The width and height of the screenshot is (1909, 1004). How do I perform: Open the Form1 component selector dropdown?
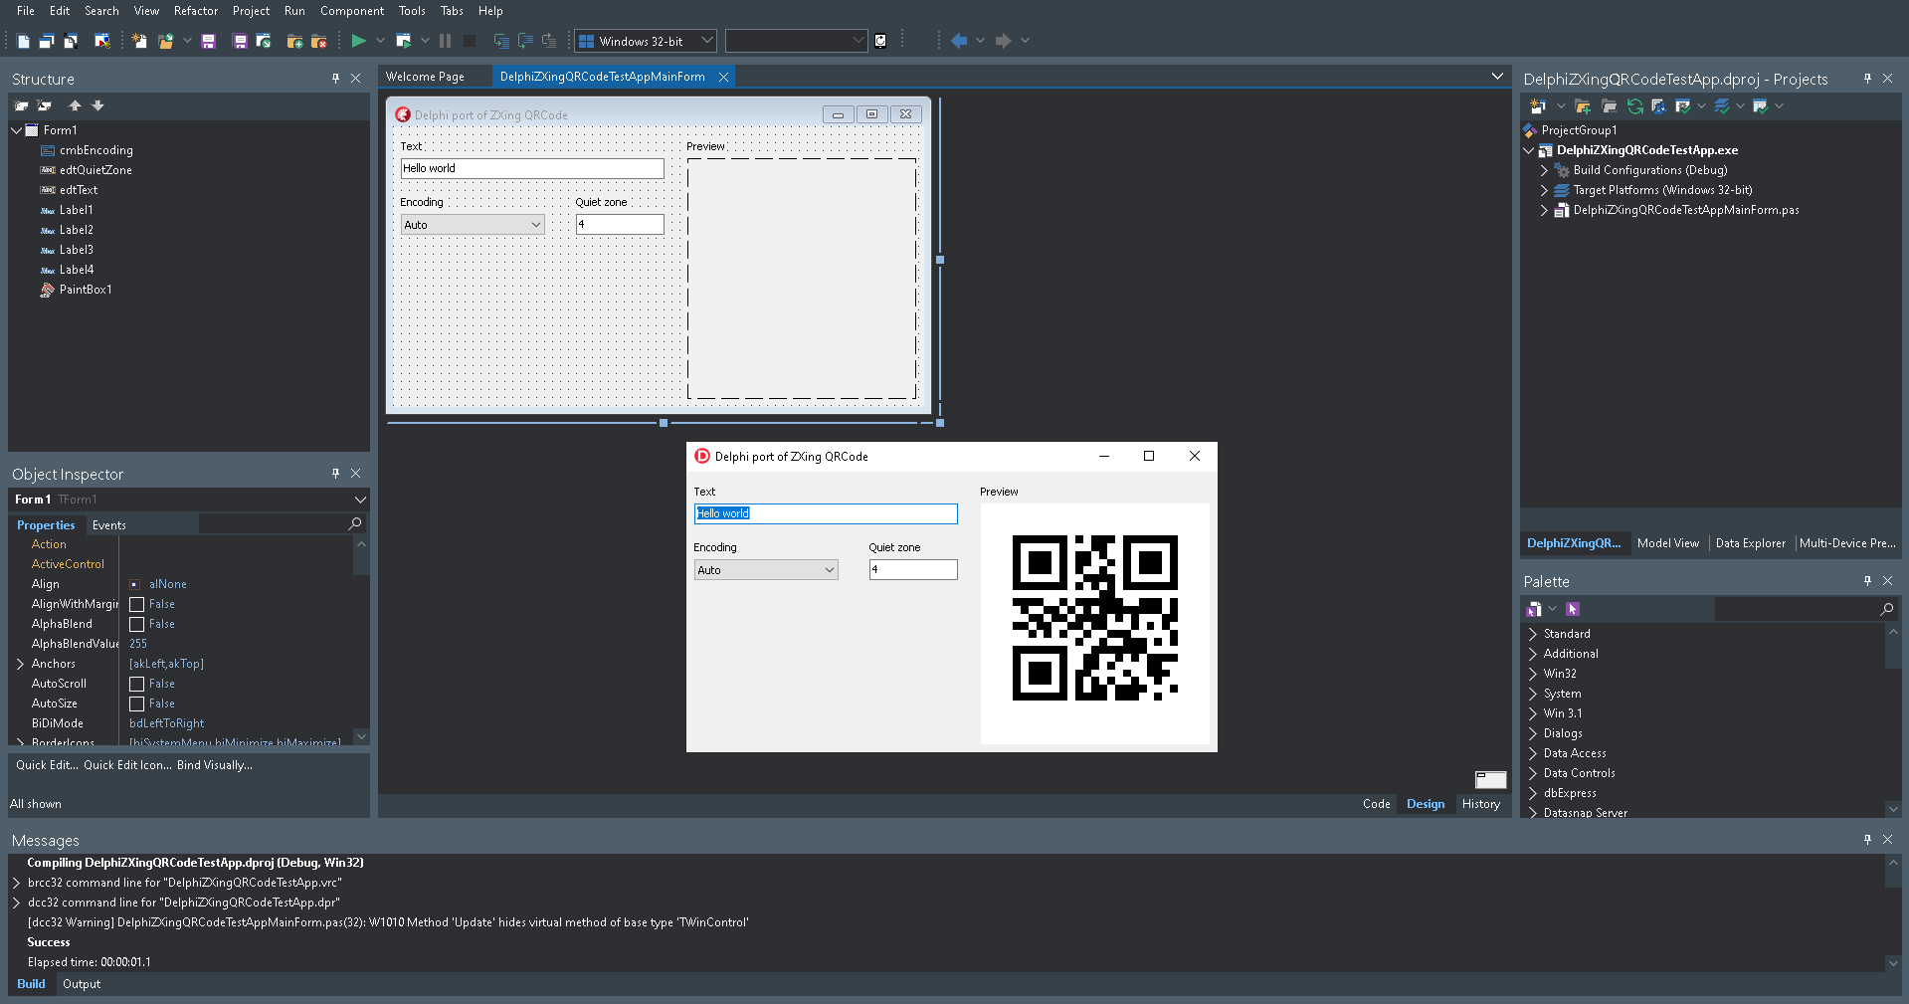click(x=360, y=500)
